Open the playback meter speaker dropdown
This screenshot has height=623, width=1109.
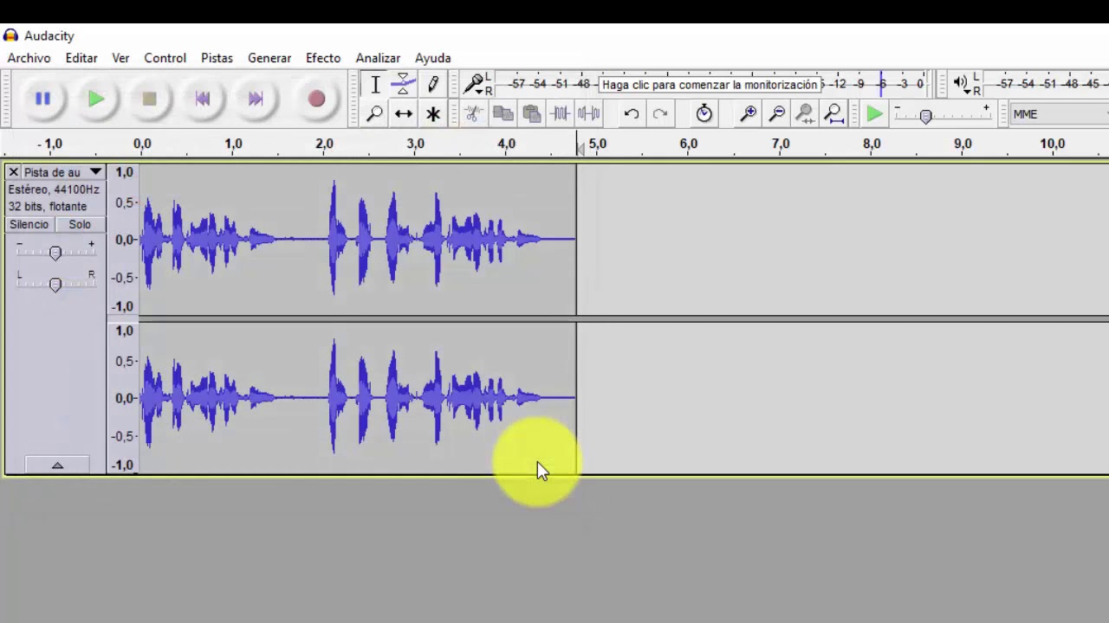click(962, 83)
